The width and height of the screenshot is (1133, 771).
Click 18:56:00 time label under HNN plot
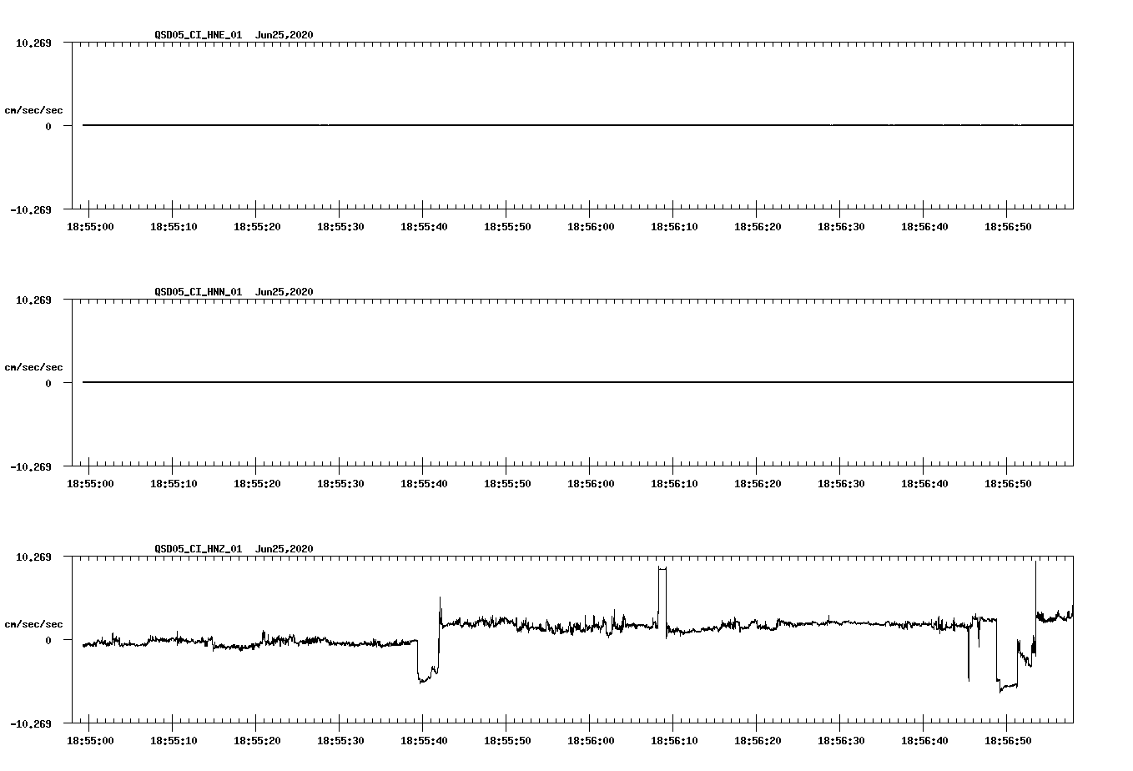click(591, 484)
